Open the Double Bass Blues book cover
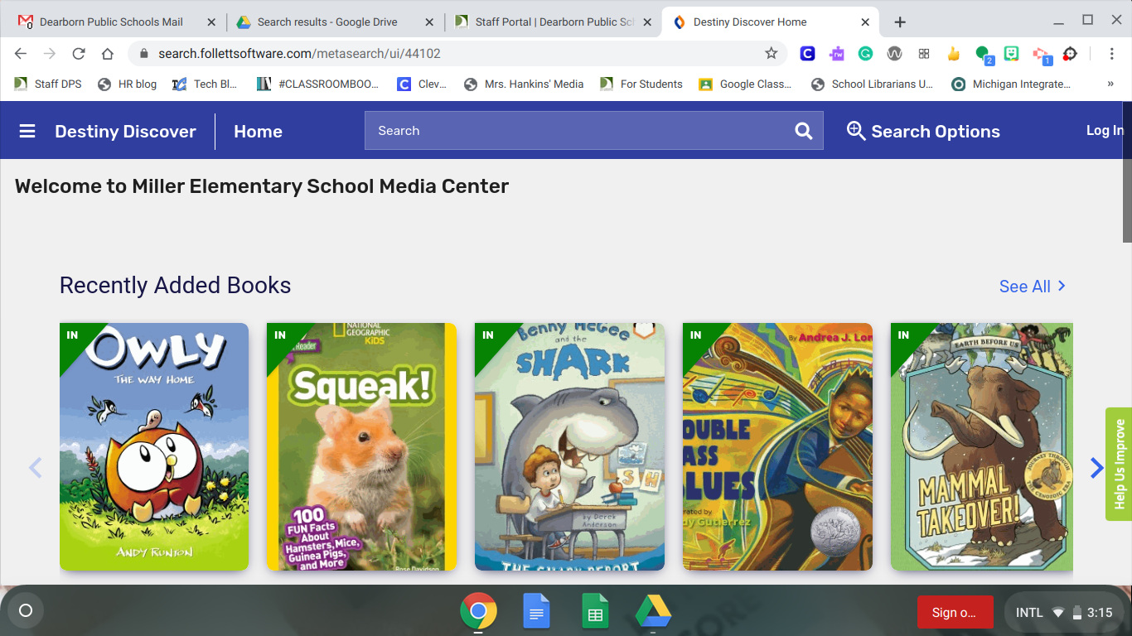1132x636 pixels. click(x=777, y=446)
